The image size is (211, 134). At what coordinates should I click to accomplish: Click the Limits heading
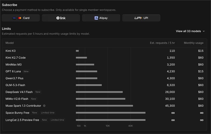tap(6, 29)
